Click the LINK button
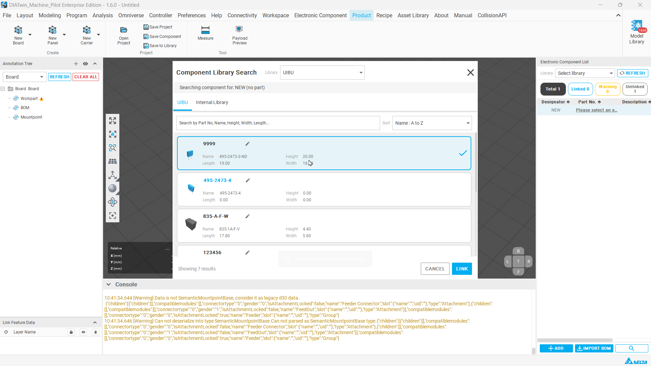The width and height of the screenshot is (651, 366). tap(462, 269)
